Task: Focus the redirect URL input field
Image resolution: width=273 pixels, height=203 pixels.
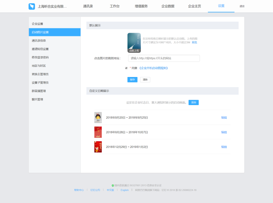Action: (x=164, y=58)
